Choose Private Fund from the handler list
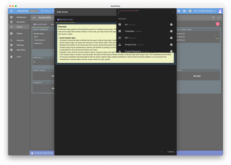This screenshot has width=231, height=165. [x=132, y=45]
